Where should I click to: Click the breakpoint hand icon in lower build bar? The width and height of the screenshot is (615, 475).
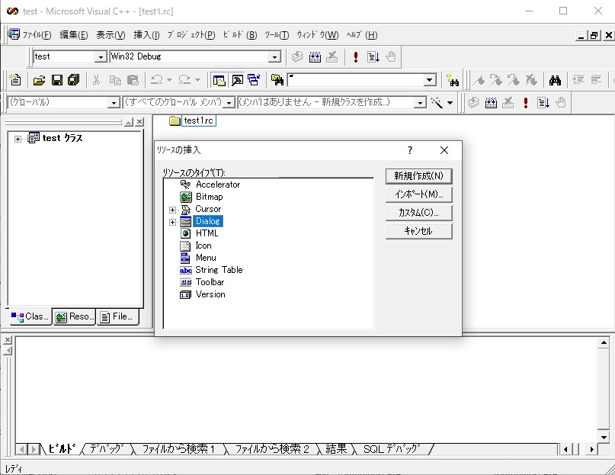coord(561,103)
